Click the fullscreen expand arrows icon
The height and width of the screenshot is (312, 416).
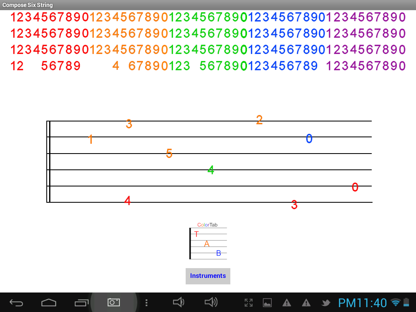click(x=248, y=303)
